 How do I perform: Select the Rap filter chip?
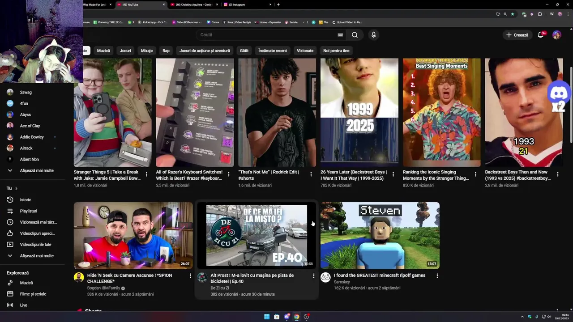tap(166, 51)
